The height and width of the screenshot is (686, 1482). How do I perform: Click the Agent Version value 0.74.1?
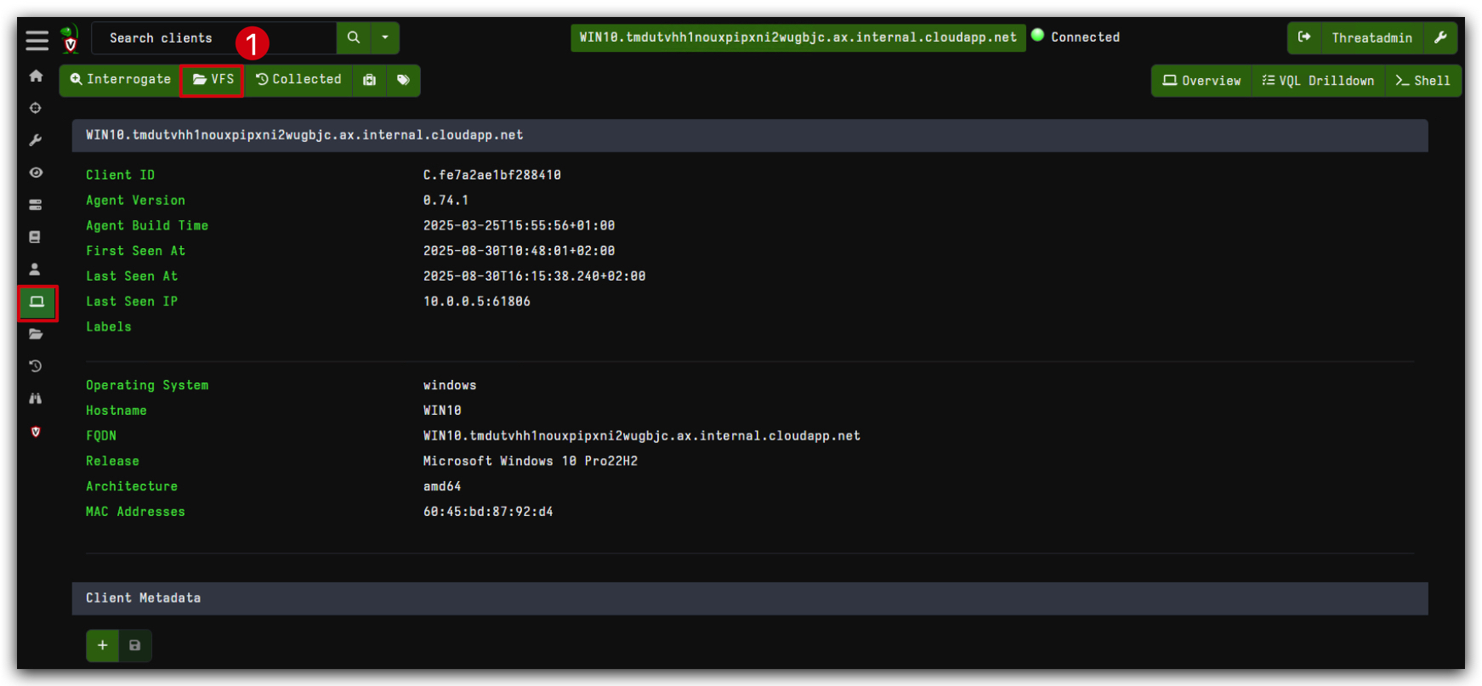click(446, 201)
